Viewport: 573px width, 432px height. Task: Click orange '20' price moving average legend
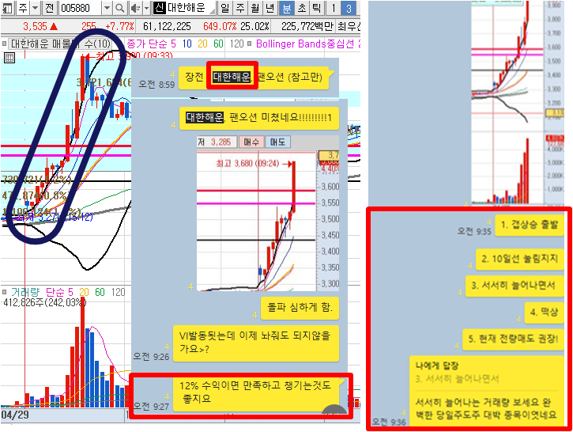point(202,44)
